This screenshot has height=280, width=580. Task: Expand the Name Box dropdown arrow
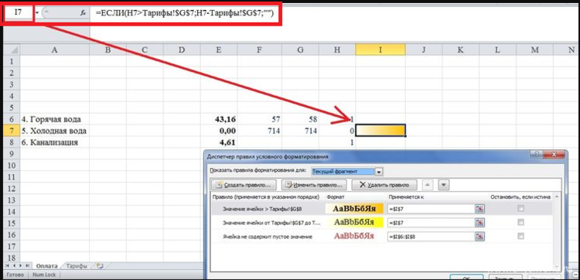point(37,12)
